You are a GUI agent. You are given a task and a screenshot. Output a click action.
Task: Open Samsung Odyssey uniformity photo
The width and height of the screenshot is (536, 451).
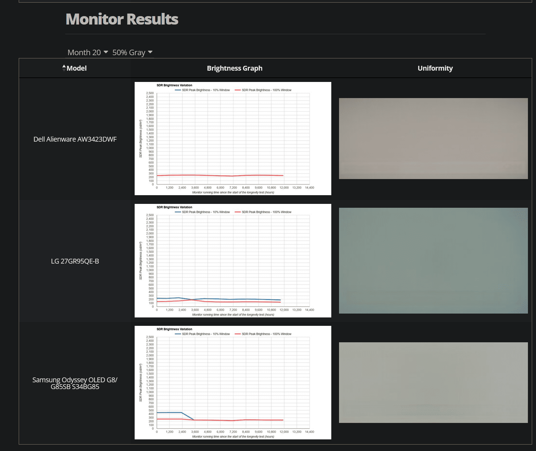pyautogui.click(x=433, y=383)
